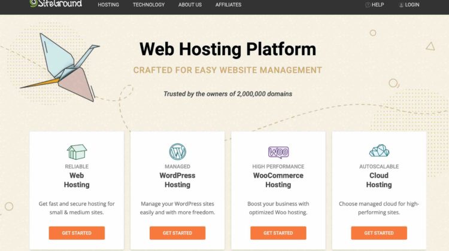Click the Help question mark icon

pyautogui.click(x=368, y=5)
